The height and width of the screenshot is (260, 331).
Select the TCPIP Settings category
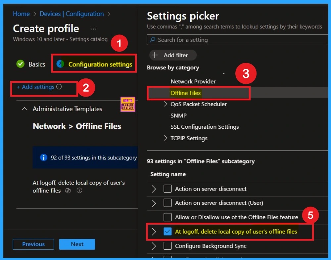tap(189, 138)
